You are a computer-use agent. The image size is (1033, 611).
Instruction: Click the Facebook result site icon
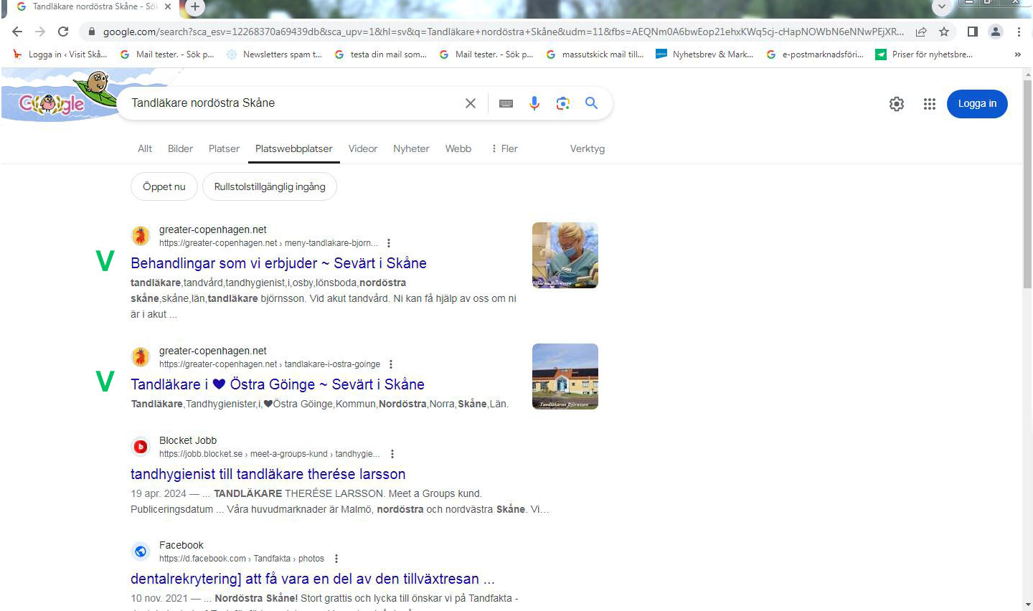pos(141,551)
